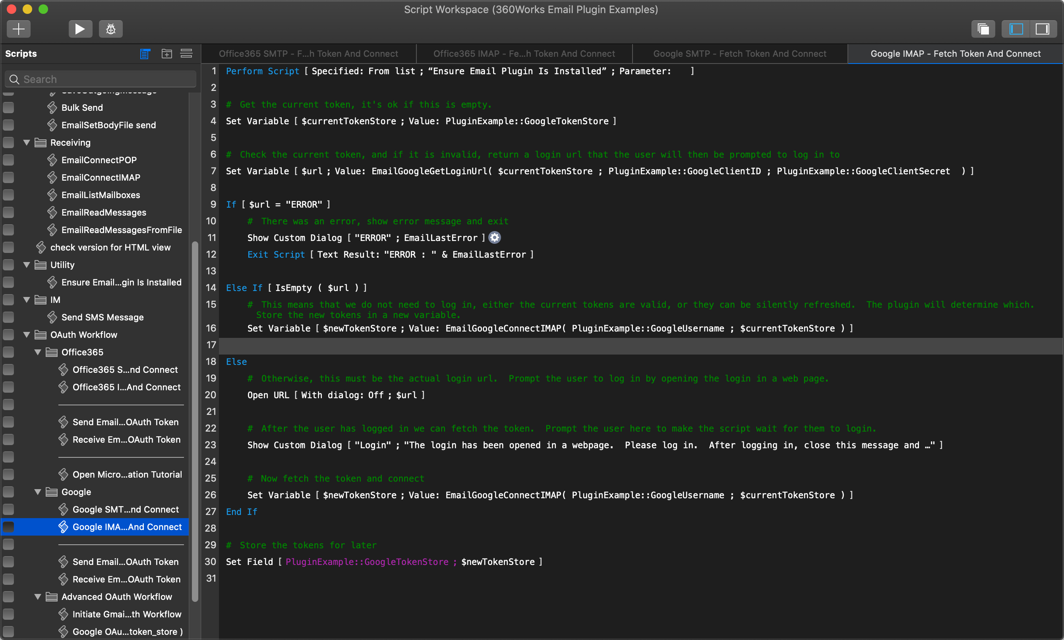
Task: Click the separator lines icon in Scripts header
Action: point(186,54)
